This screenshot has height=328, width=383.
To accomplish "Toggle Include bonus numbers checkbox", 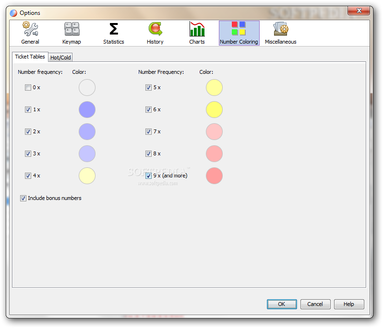I will coord(23,198).
